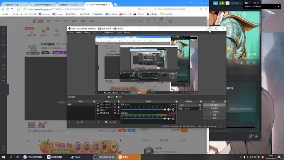This screenshot has height=160, width=284.
Task: Step the transition duration value using its spinner arrows
Action: point(200,109)
